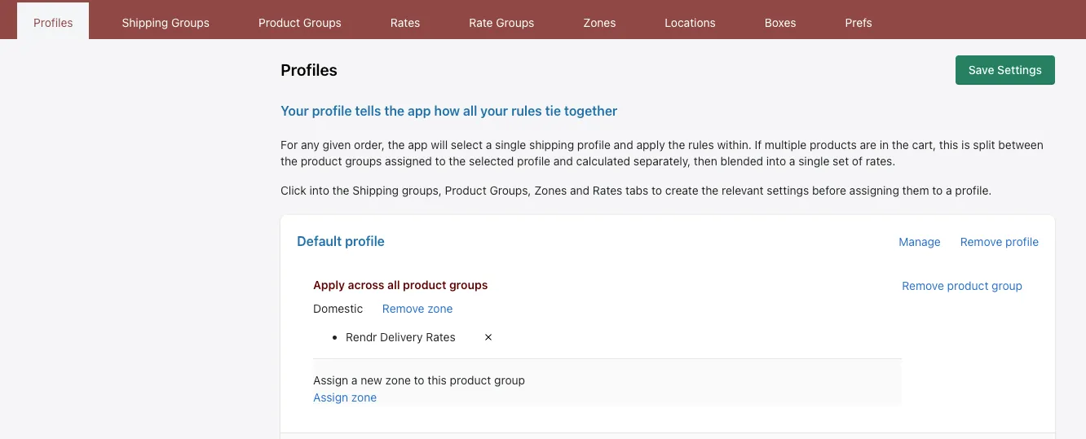Click the 'Assign a new zone to this product group' text
Image resolution: width=1086 pixels, height=439 pixels.
point(419,380)
